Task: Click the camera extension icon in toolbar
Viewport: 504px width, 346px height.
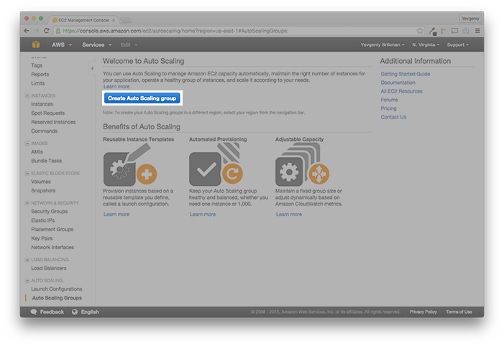Action: point(466,31)
